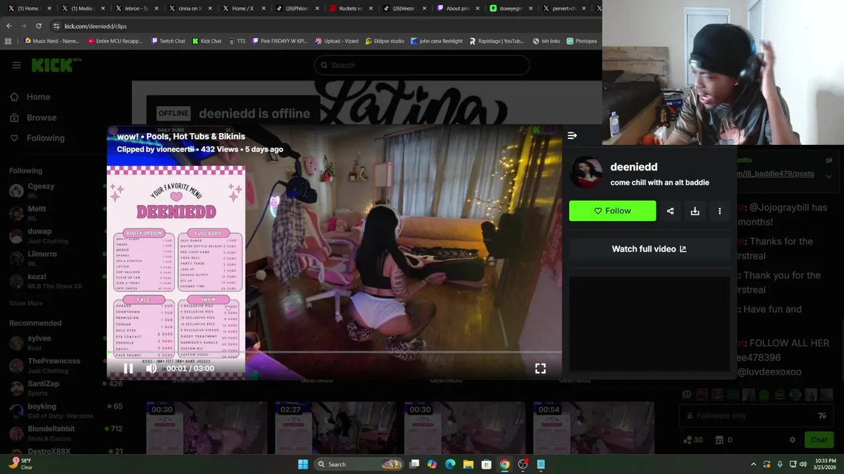Open the Photopea bookmark
The height and width of the screenshot is (474, 844).
pyautogui.click(x=582, y=41)
